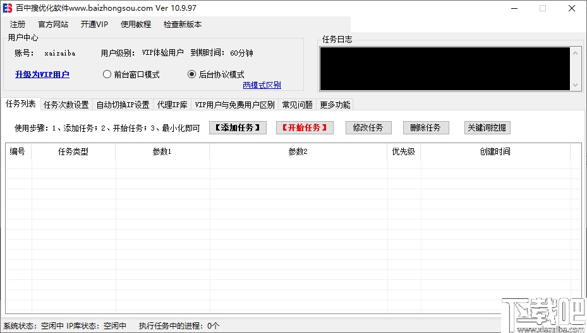Screen dimensions: 587x333
Task: Click the 【添加任务】 button
Action: point(238,128)
